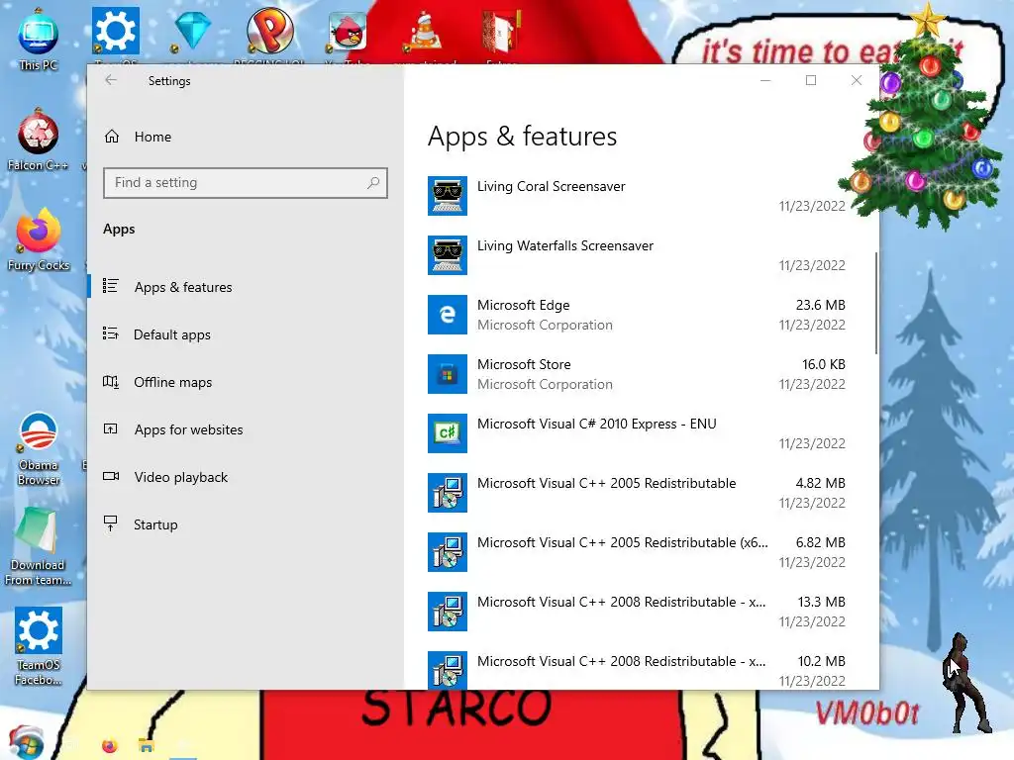The width and height of the screenshot is (1014, 760).
Task: Open Offline maps section
Action: (x=172, y=383)
